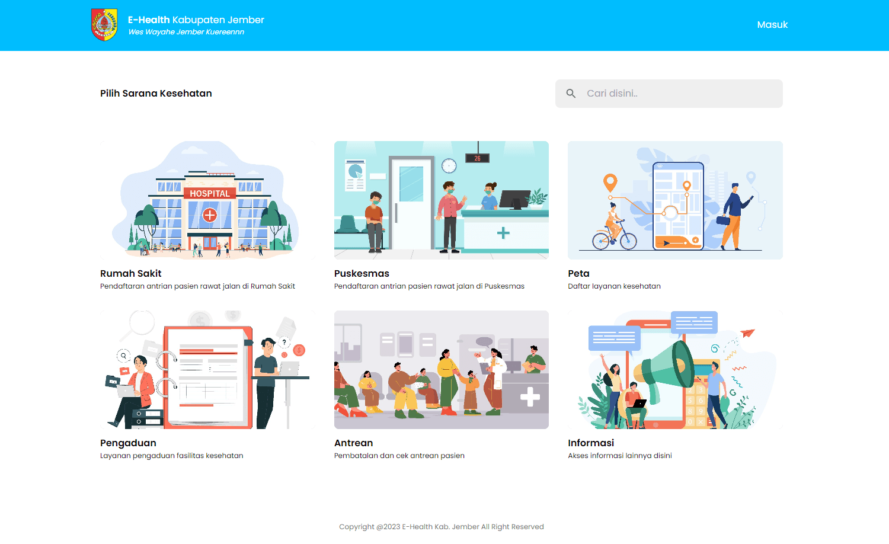
Task: Click the Puskesmas heading
Action: (362, 273)
